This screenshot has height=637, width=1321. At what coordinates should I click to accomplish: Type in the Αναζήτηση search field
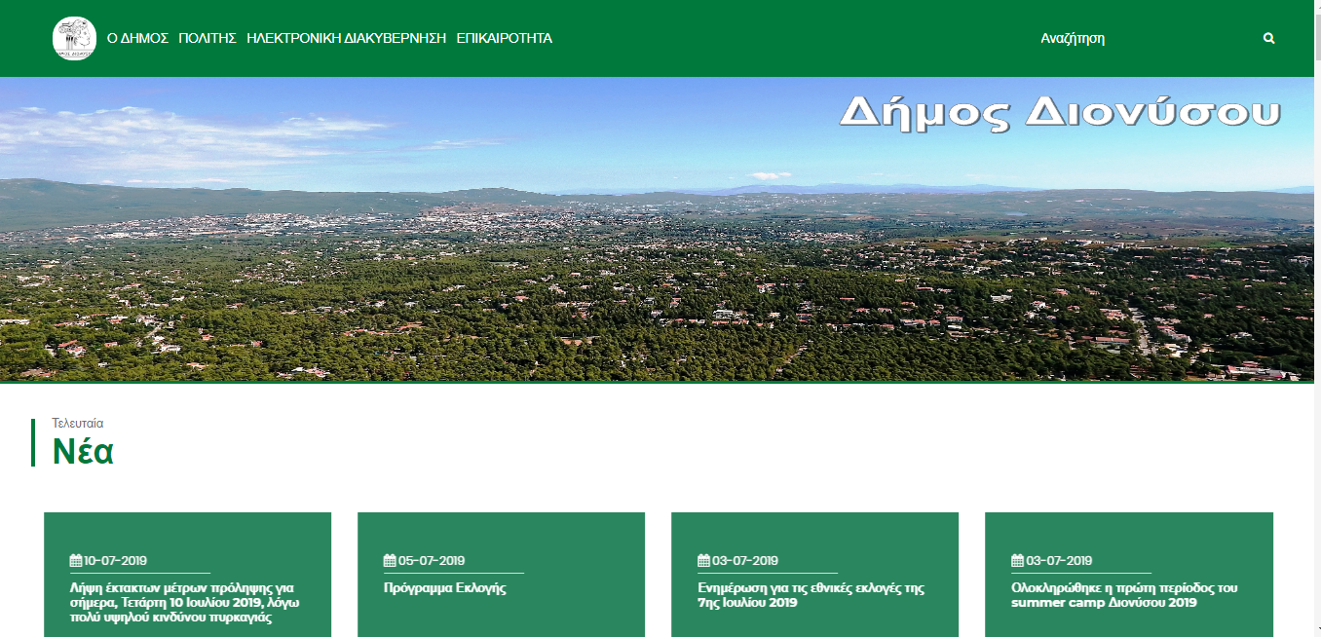click(1140, 39)
